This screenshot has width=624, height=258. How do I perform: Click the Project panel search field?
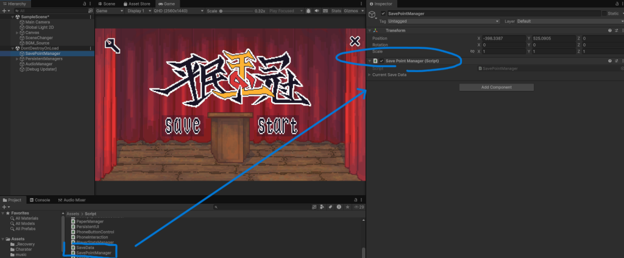click(x=262, y=207)
